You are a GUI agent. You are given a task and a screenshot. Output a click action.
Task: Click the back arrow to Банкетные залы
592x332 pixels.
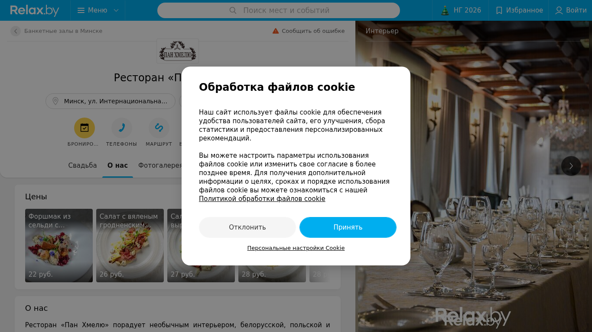tap(16, 31)
